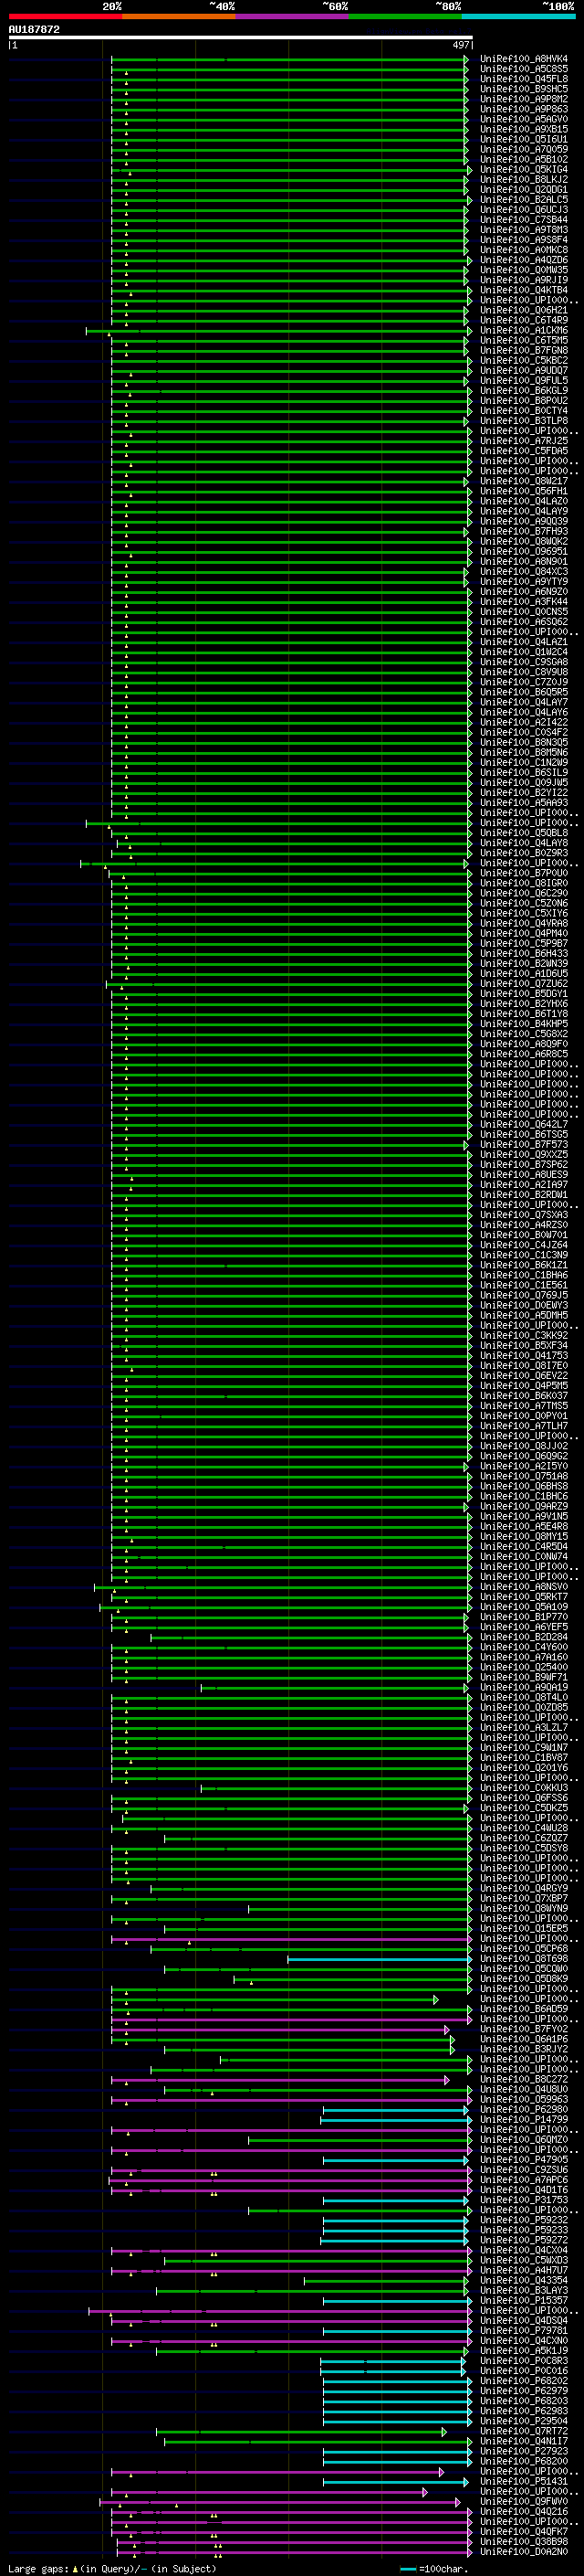Click the UniRef100_Q5CP68 label

coord(523,1949)
